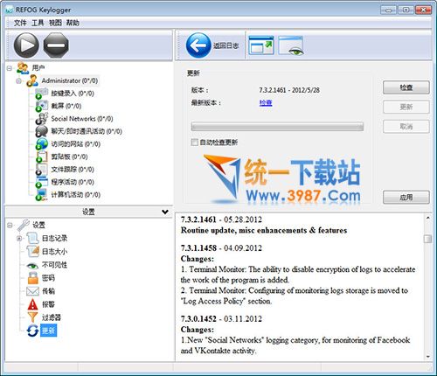Collapse the 用户 tree root
Screen dimensions: 437x376
pyautogui.click(x=10, y=68)
